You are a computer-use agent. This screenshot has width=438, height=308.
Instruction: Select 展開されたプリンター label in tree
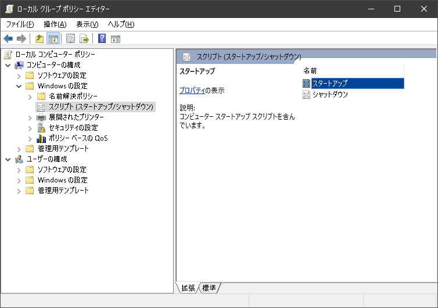point(76,117)
